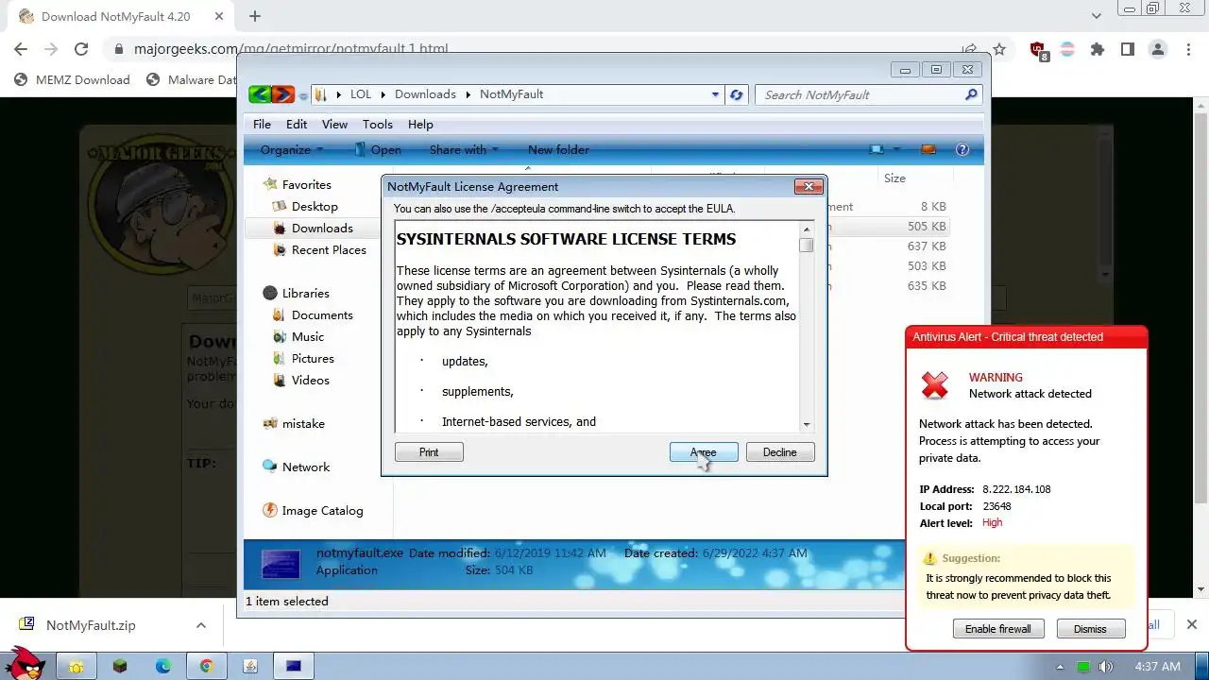
Task: Open the view options dropdown arrow
Action: (897, 149)
